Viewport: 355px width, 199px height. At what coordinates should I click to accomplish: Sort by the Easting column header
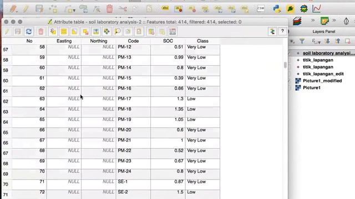pyautogui.click(x=64, y=41)
